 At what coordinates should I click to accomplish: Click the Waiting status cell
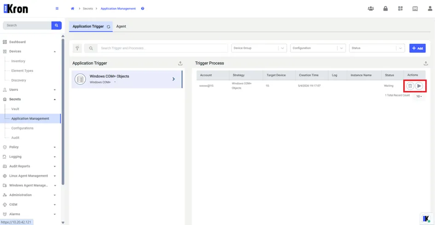click(x=389, y=86)
